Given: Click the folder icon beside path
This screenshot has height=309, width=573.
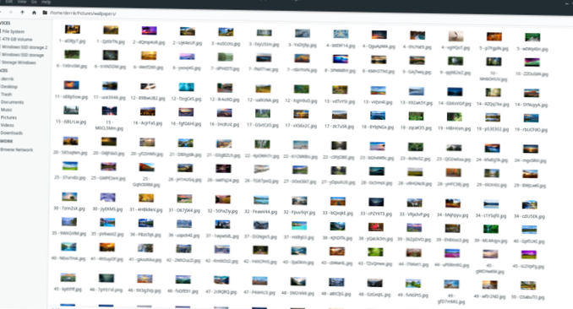Looking at the screenshot, I should pyautogui.click(x=45, y=13).
